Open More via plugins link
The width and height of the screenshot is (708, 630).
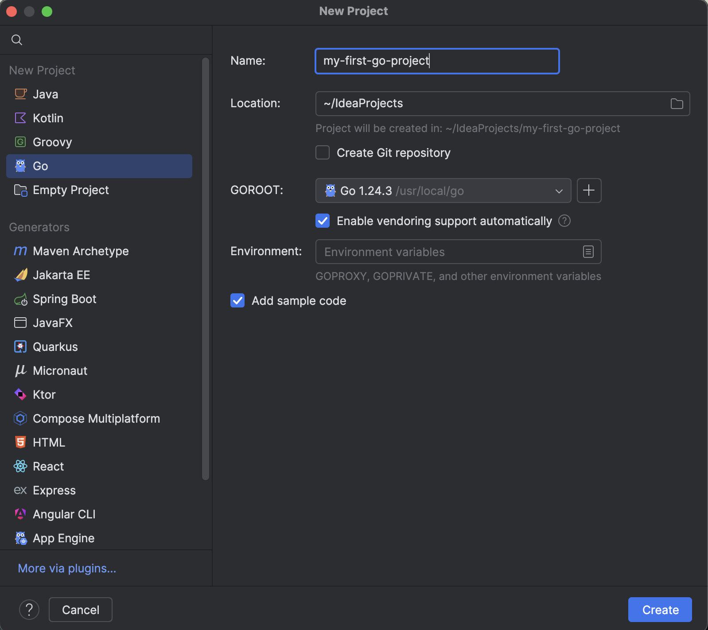click(67, 568)
